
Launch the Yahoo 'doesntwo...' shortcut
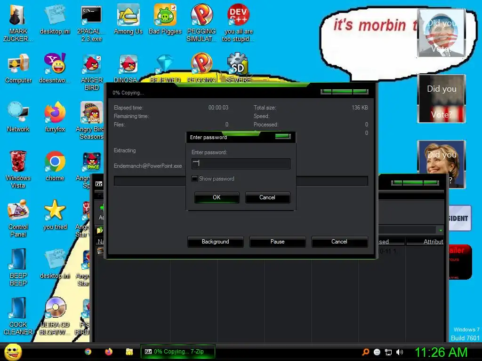55,68
